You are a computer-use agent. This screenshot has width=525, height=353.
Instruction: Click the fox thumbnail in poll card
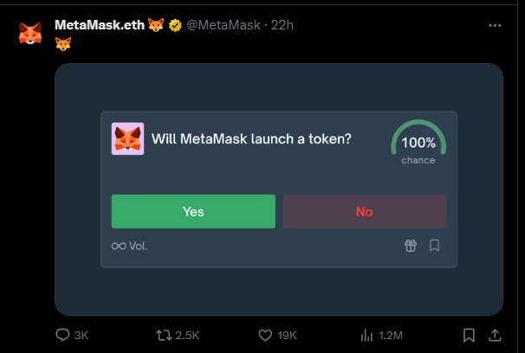(x=127, y=138)
